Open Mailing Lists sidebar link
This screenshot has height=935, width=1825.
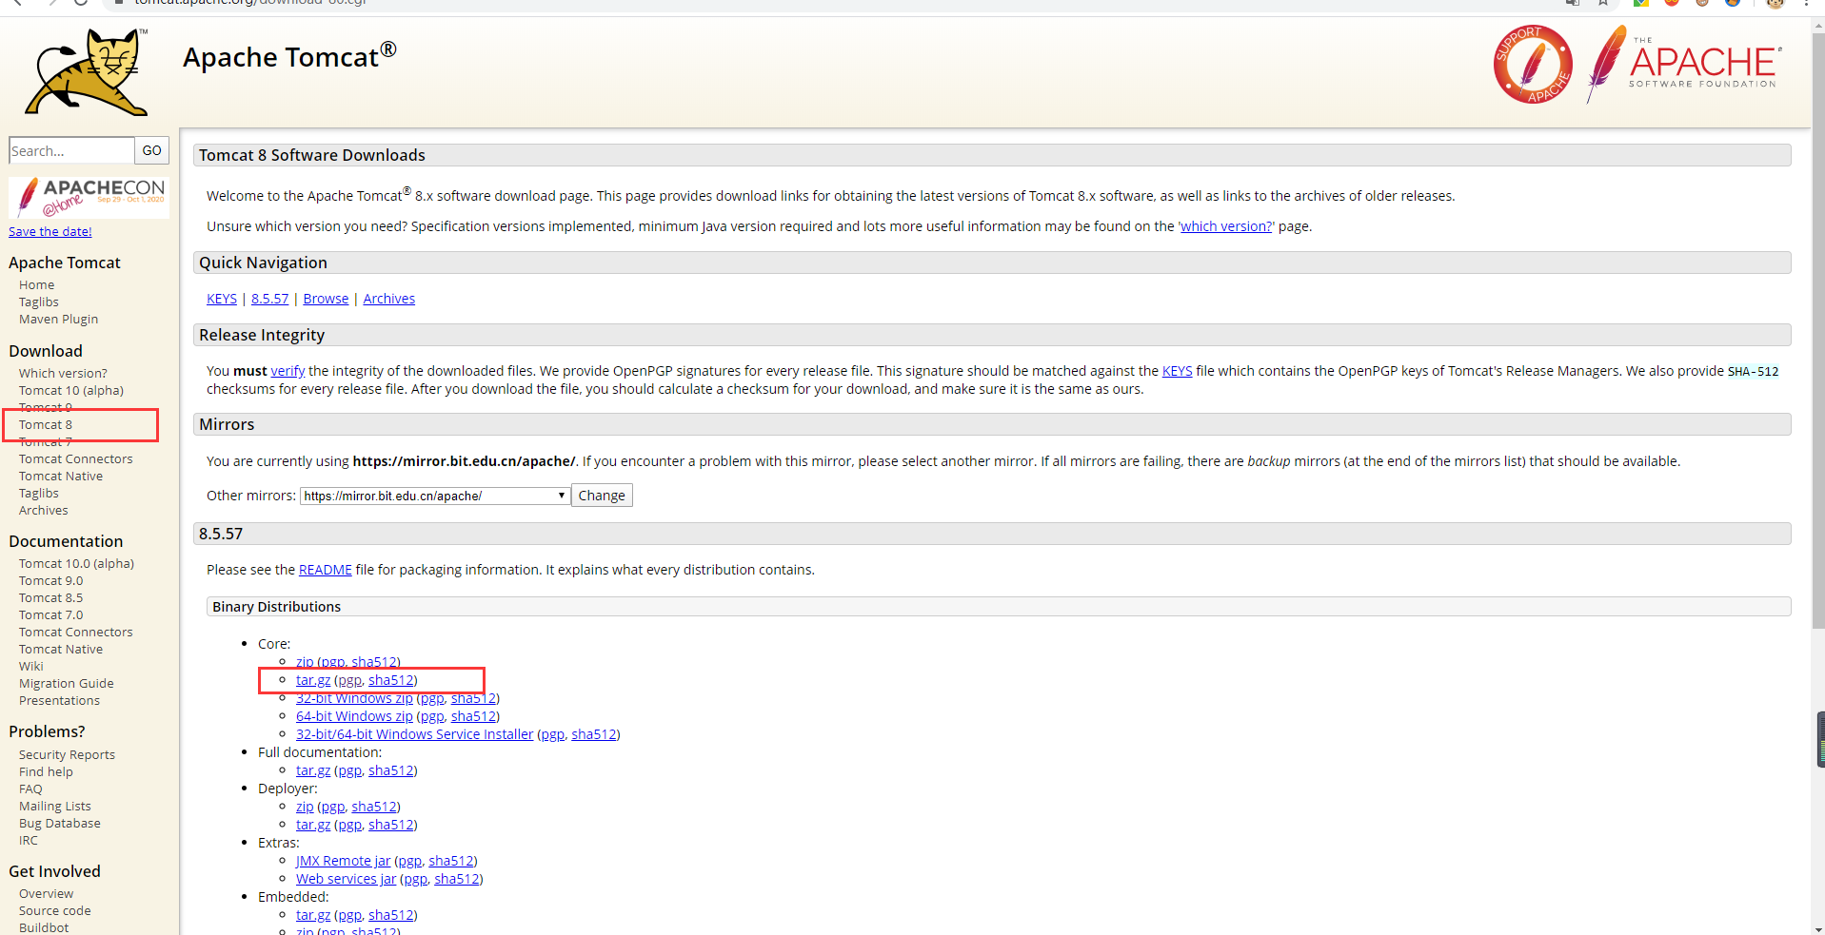pyautogui.click(x=55, y=806)
